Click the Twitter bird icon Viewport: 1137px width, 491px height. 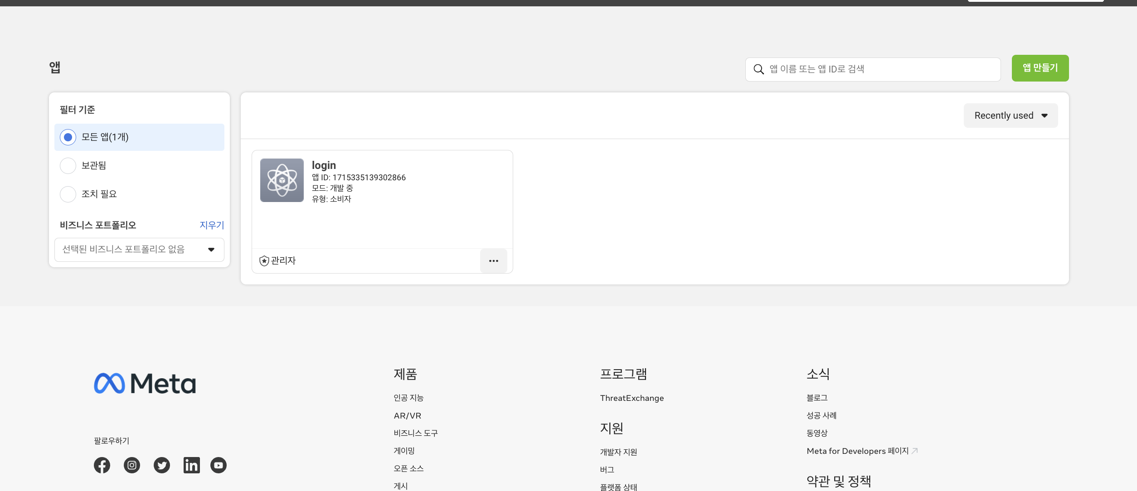point(162,465)
